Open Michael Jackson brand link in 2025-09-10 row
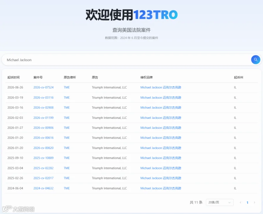This screenshot has width=263, height=214. tap(161, 158)
